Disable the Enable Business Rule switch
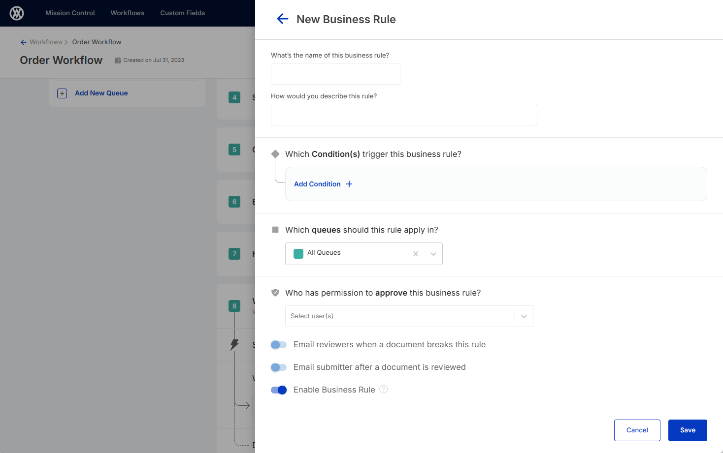Screen dimensions: 723x453 tap(279, 390)
